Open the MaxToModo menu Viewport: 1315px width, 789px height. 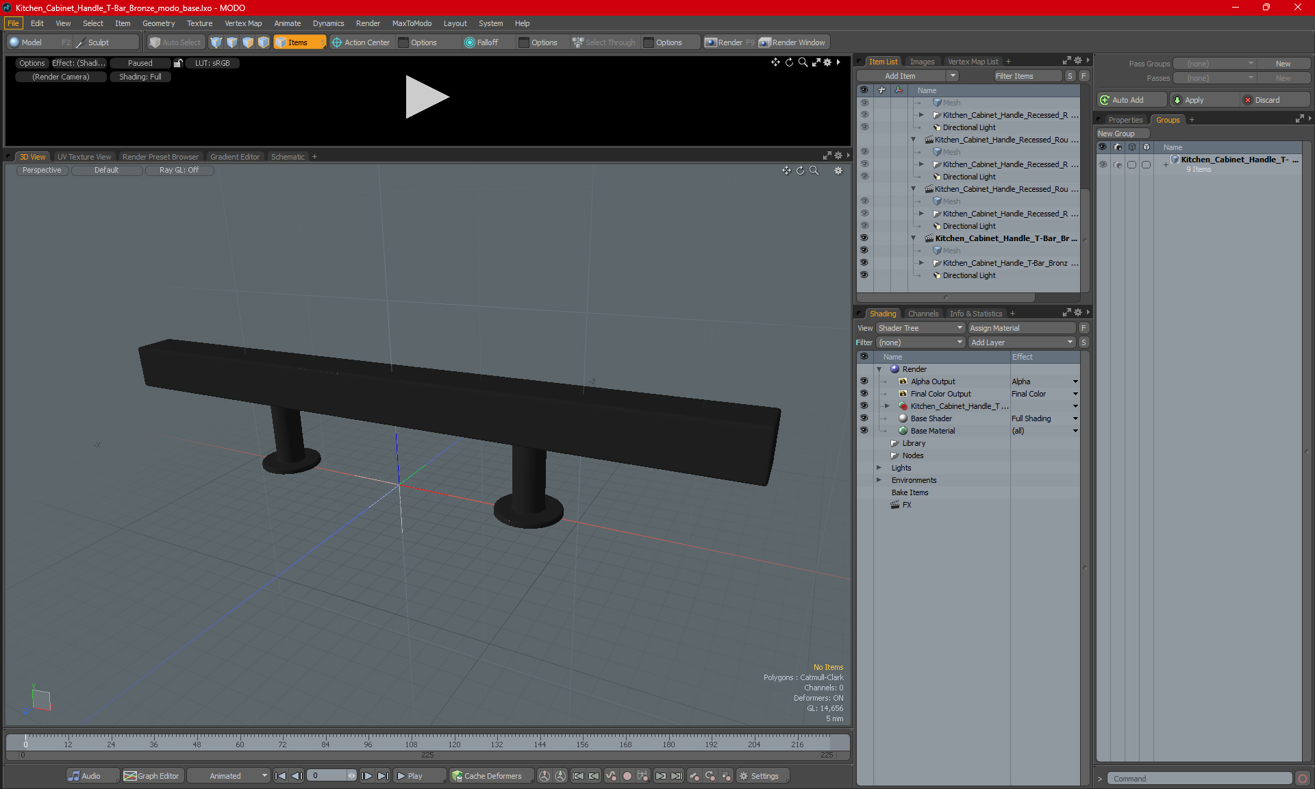[412, 23]
